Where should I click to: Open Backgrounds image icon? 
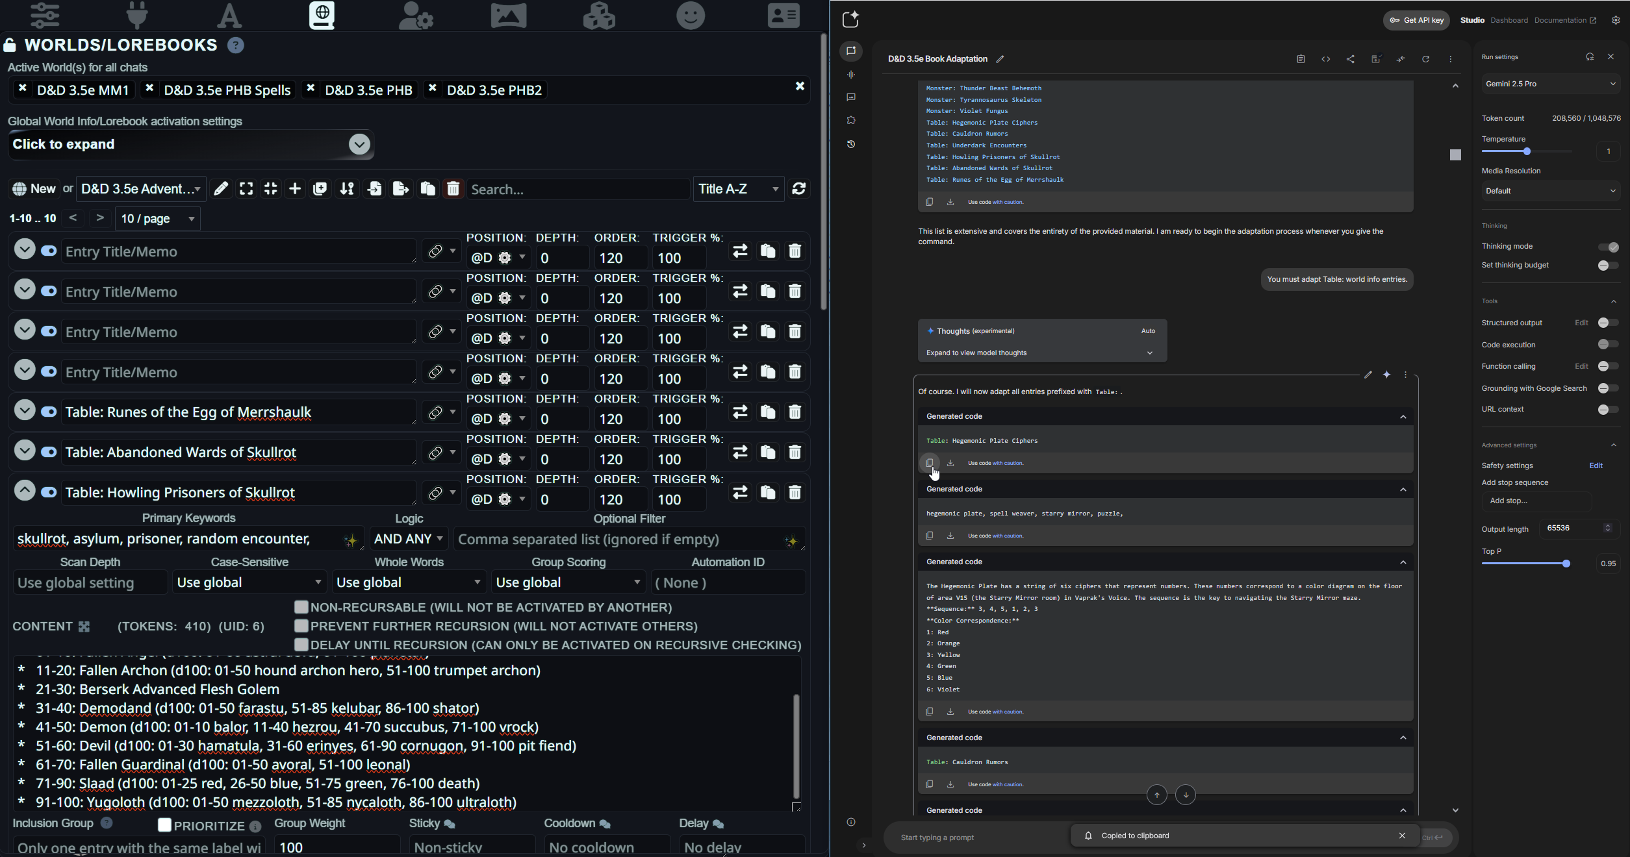click(508, 15)
